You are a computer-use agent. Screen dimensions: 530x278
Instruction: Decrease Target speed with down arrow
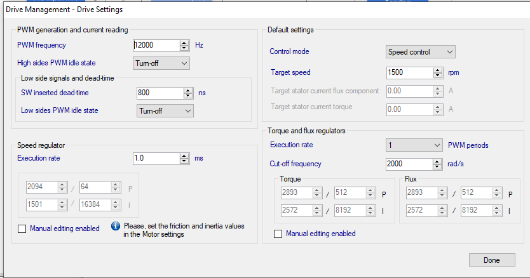pos(438,76)
